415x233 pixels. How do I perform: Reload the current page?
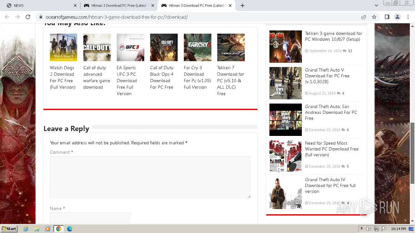28,17
